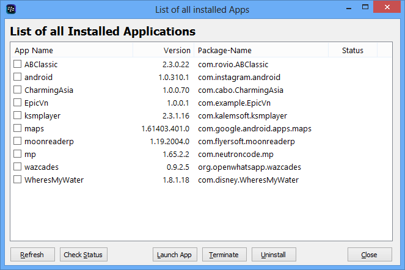Check the ABClassic checkbox
This screenshot has width=405, height=270.
pos(17,64)
